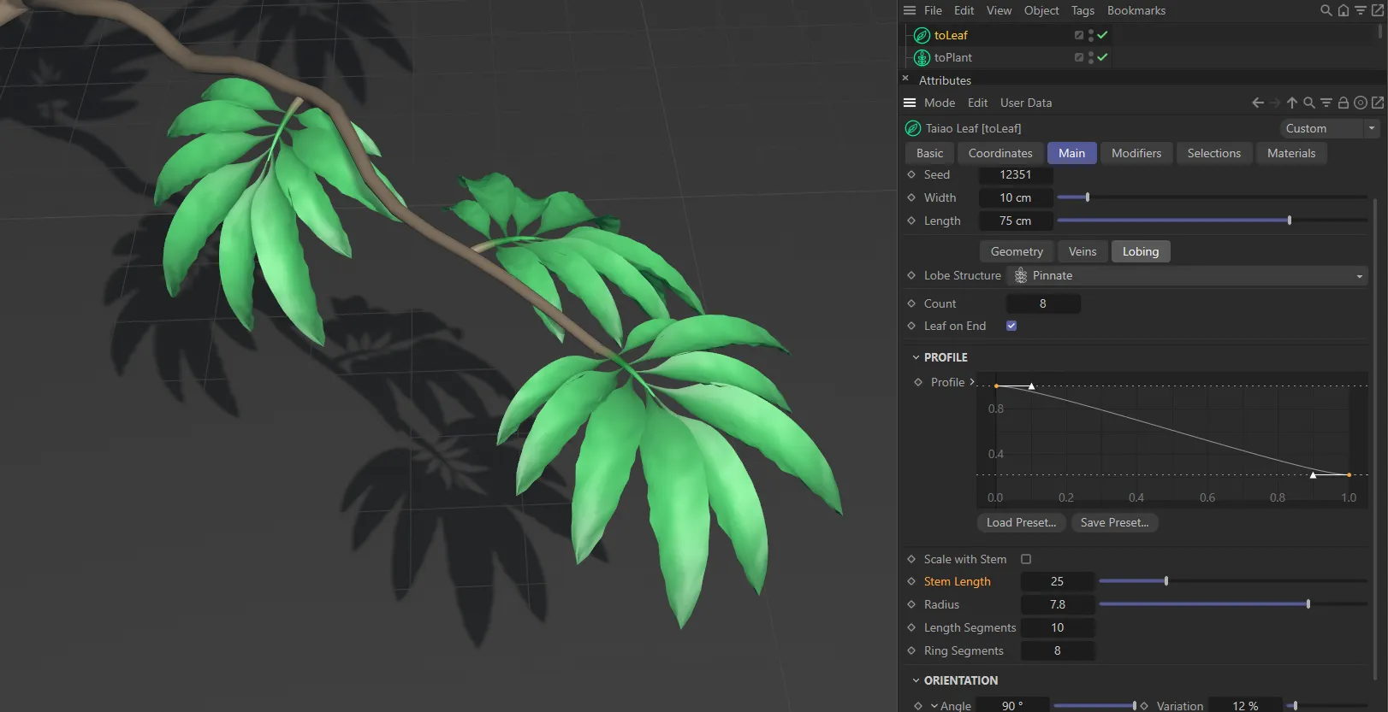The width and height of the screenshot is (1388, 712).
Task: Click the toLeaf layer square icon
Action: coord(1079,35)
